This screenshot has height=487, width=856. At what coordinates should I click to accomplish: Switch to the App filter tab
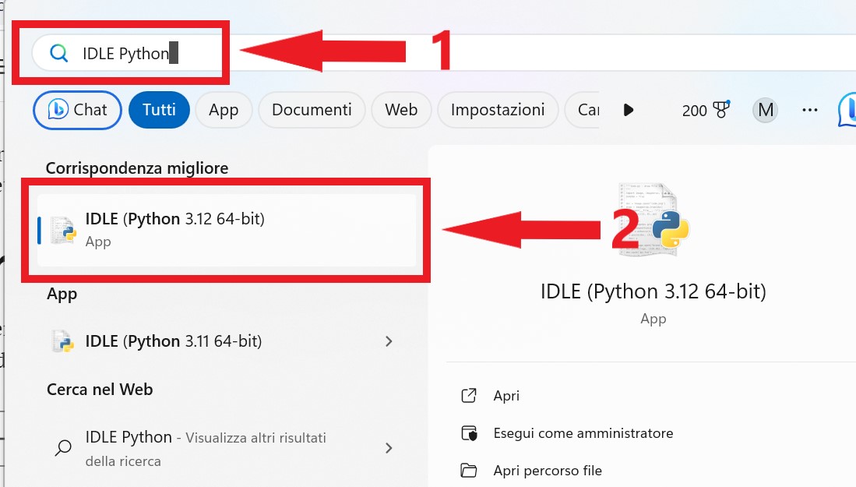coord(224,110)
